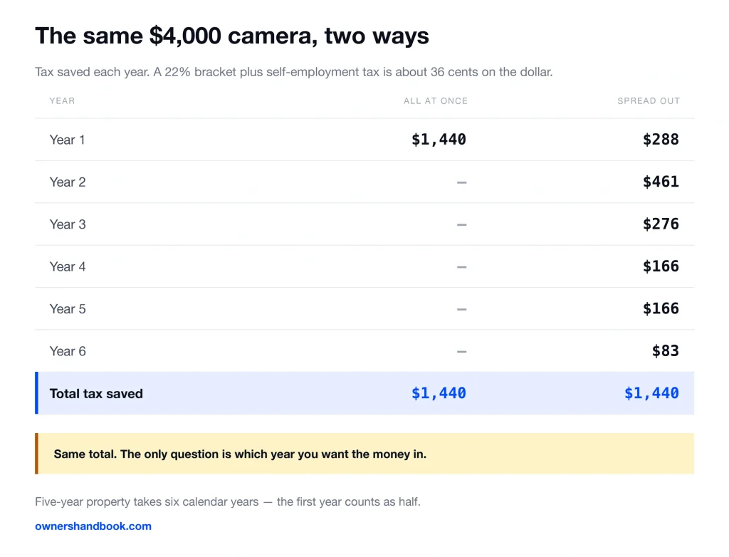Select the $461 value for Year 2

[661, 182]
